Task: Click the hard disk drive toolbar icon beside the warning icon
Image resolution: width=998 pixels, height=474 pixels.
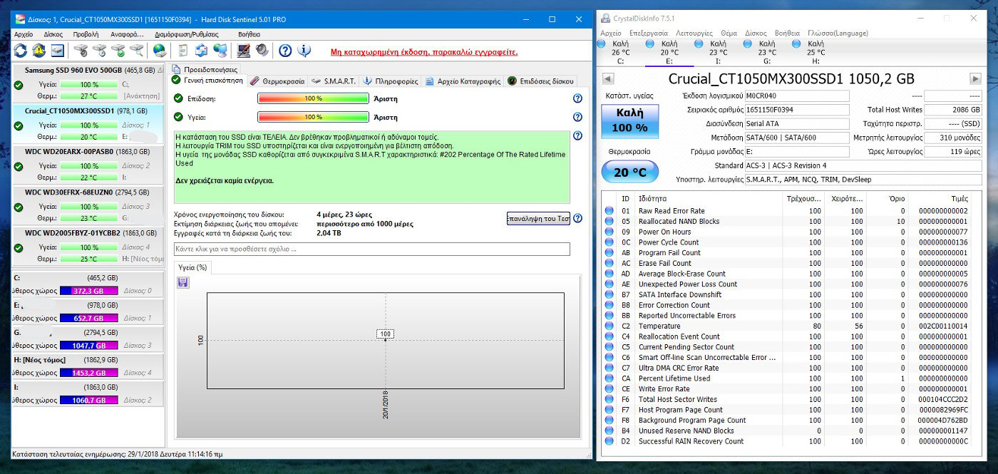Action: [58, 51]
